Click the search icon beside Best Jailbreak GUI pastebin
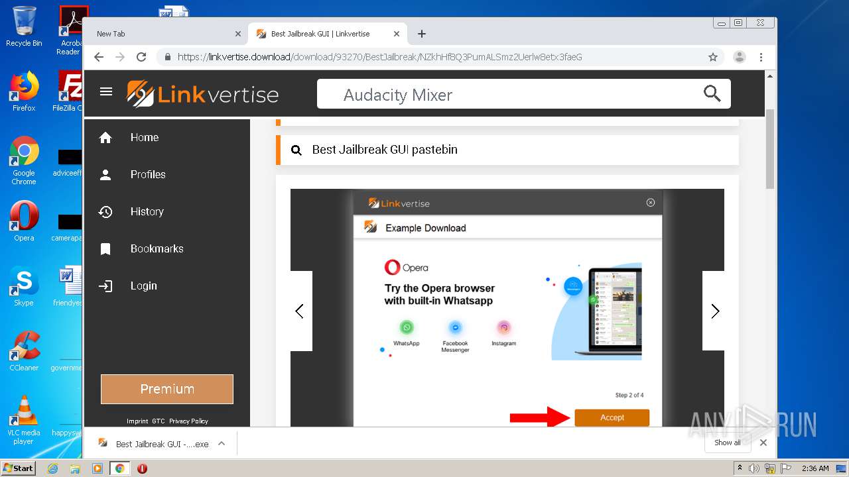The width and height of the screenshot is (849, 477). coord(296,150)
